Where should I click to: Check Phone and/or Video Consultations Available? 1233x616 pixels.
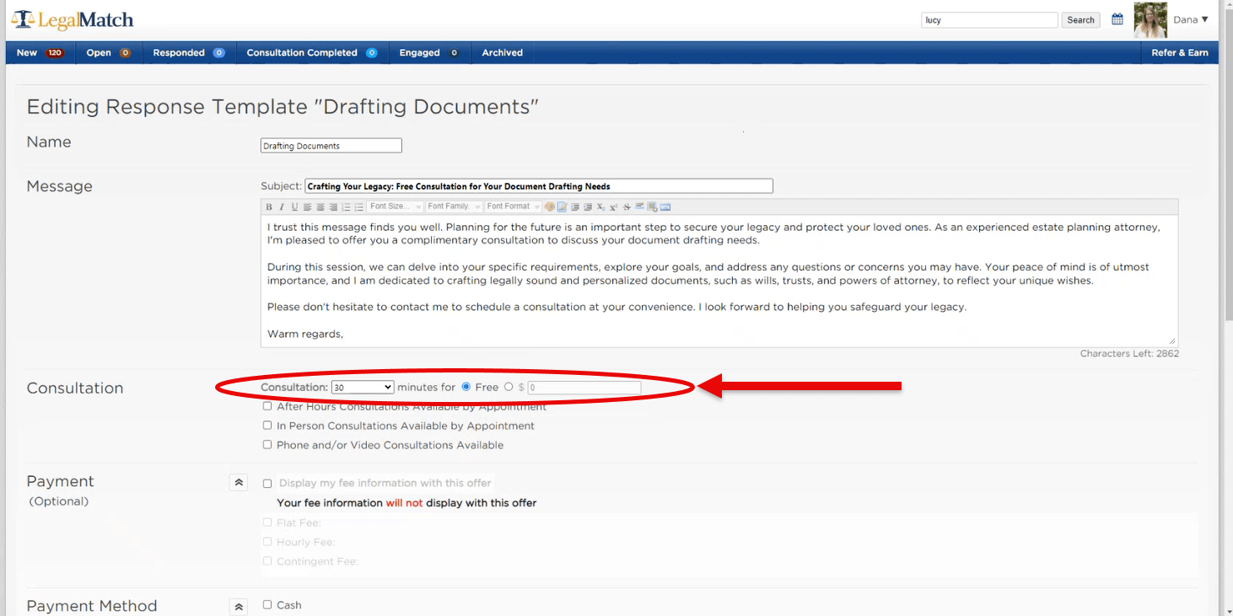point(267,445)
